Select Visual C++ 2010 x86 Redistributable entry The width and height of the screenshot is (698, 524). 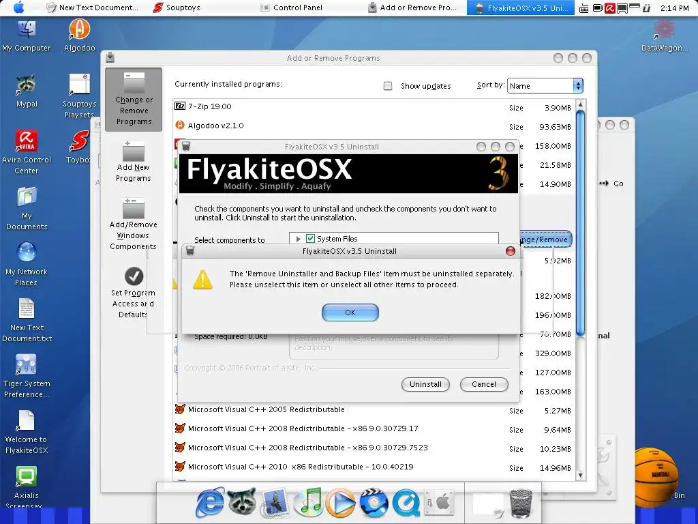pos(374,467)
